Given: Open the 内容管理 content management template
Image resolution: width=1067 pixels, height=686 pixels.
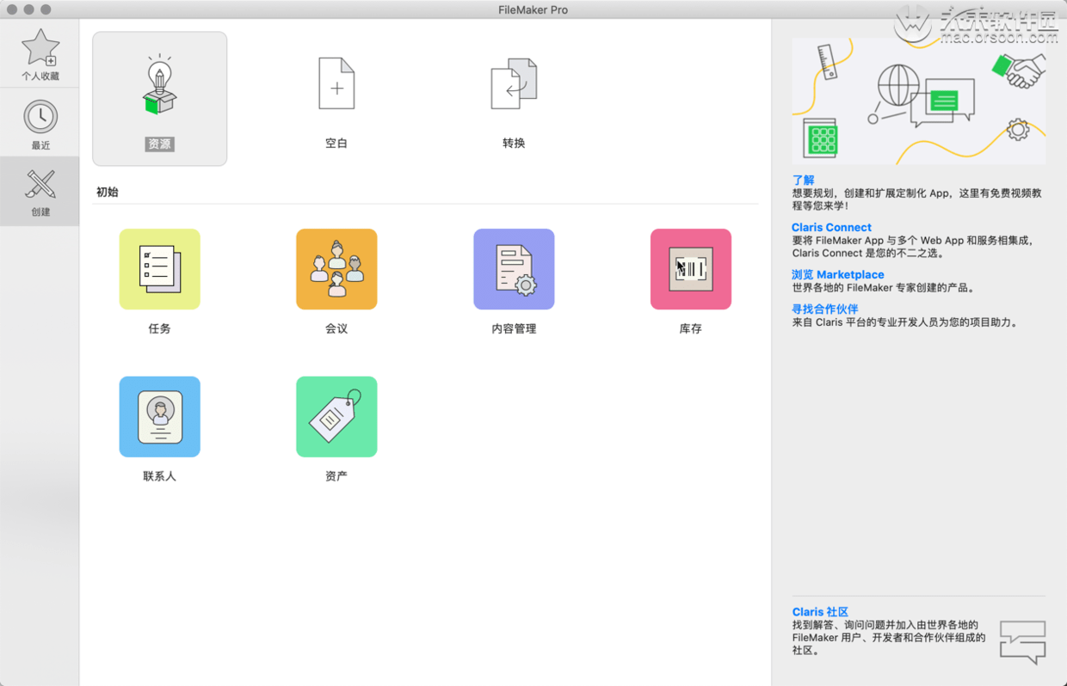Looking at the screenshot, I should click(514, 269).
